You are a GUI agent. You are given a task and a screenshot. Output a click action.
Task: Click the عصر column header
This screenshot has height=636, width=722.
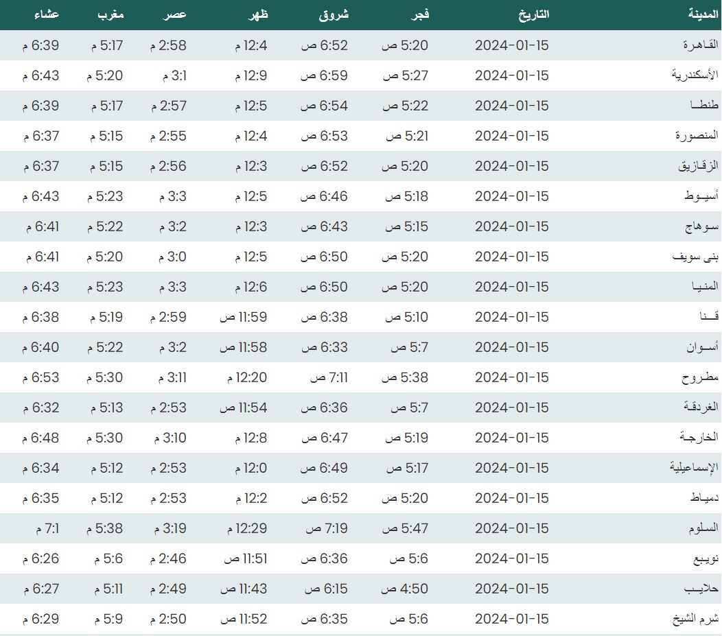pyautogui.click(x=175, y=14)
